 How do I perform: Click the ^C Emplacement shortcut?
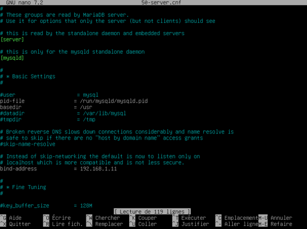coord(237,218)
